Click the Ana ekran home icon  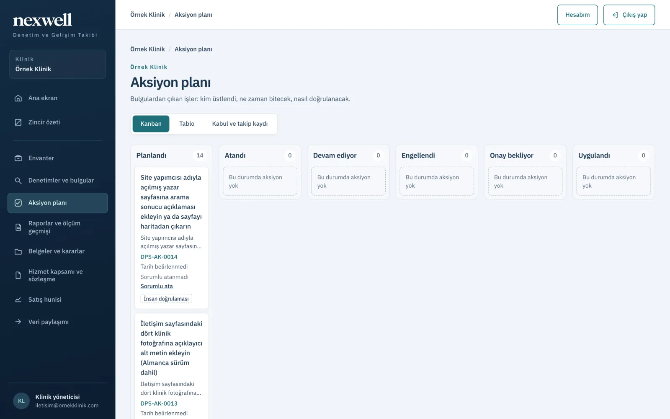(x=18, y=98)
